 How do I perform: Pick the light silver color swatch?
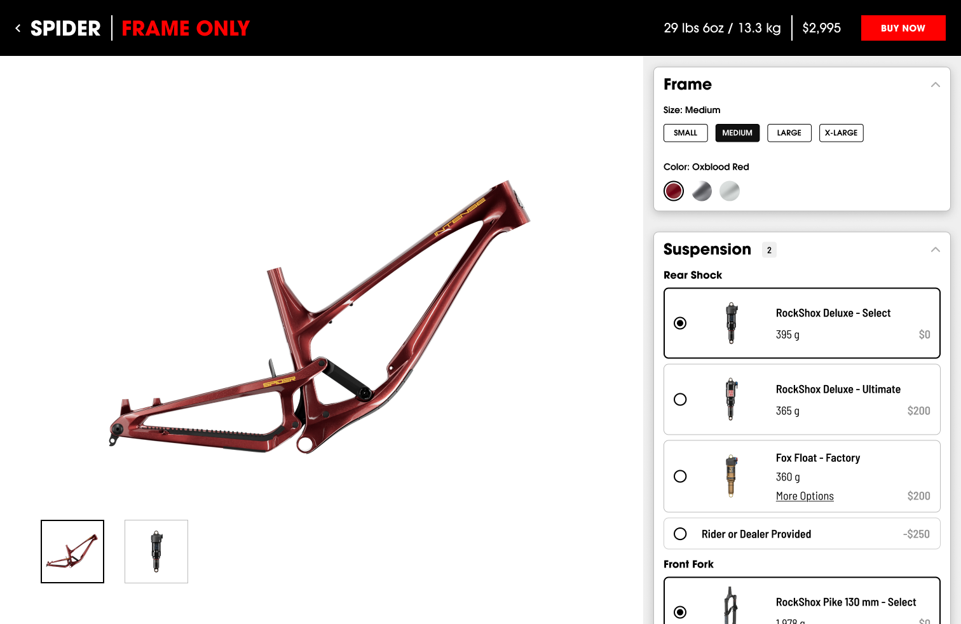(730, 191)
